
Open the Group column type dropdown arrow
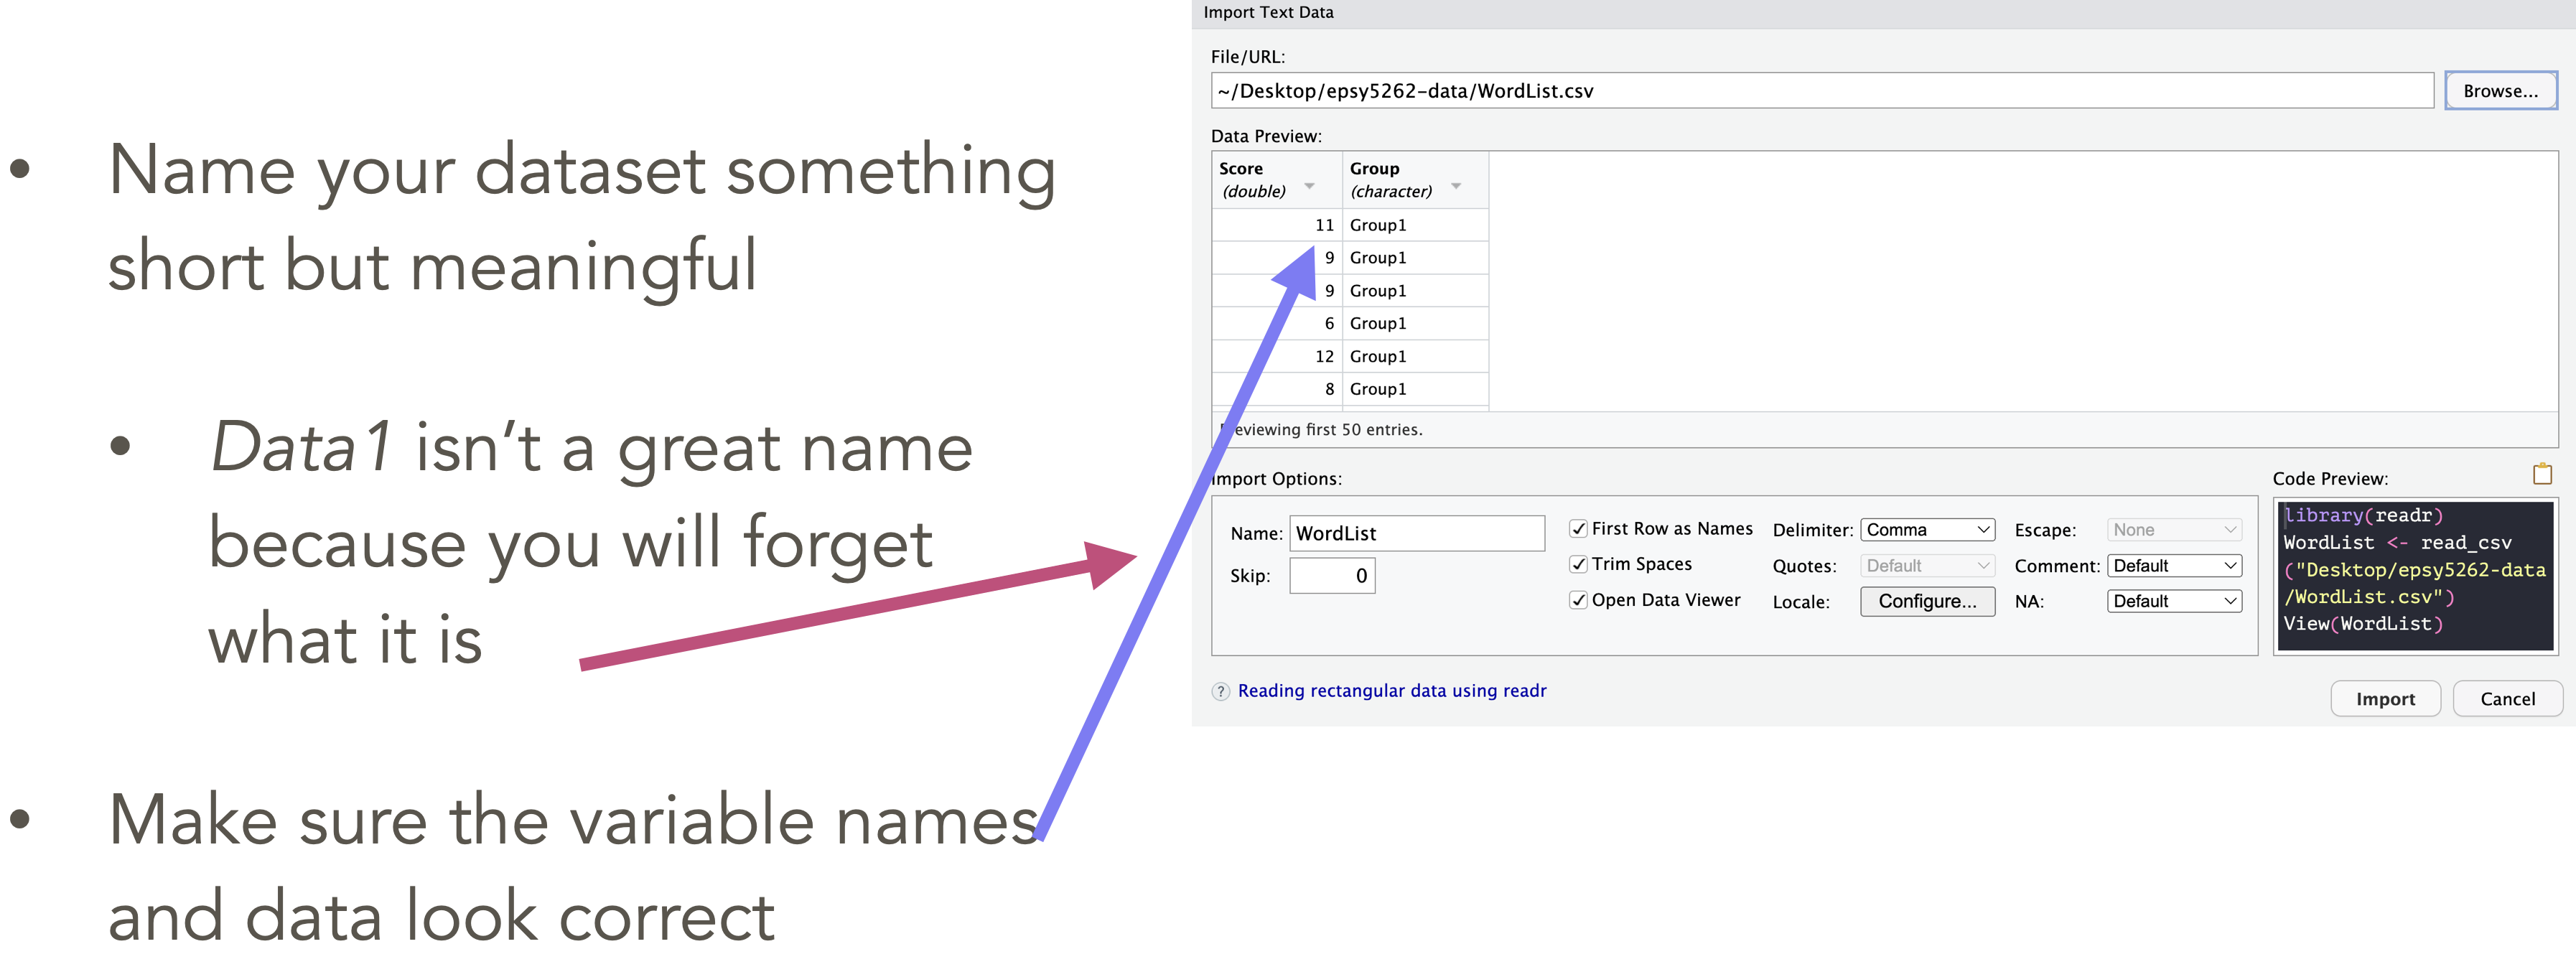(x=1456, y=187)
